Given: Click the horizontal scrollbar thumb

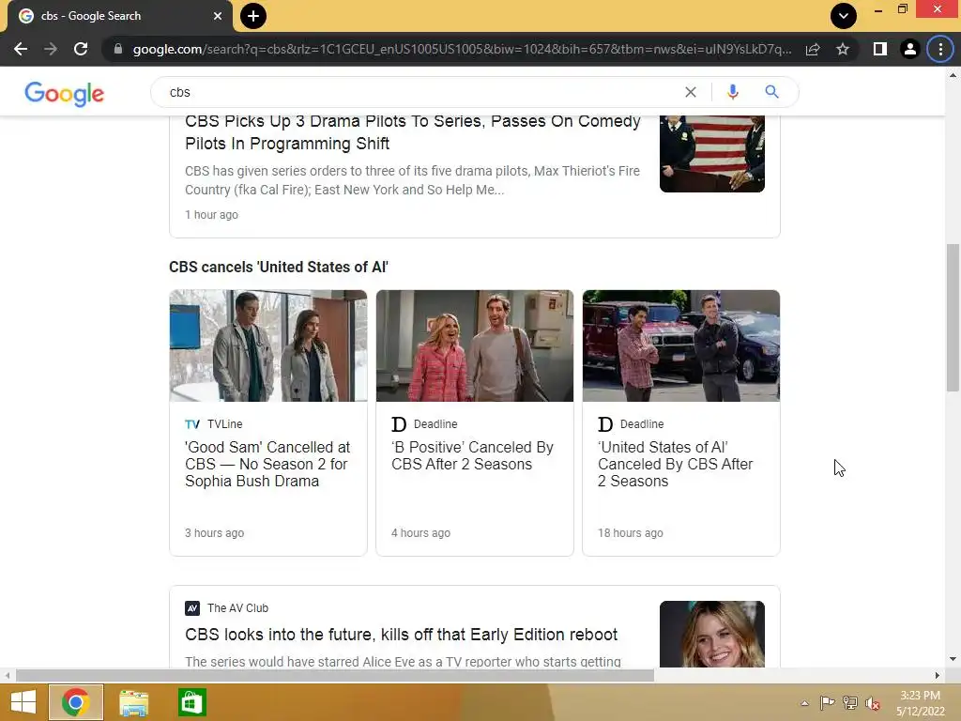Looking at the screenshot, I should point(335,676).
